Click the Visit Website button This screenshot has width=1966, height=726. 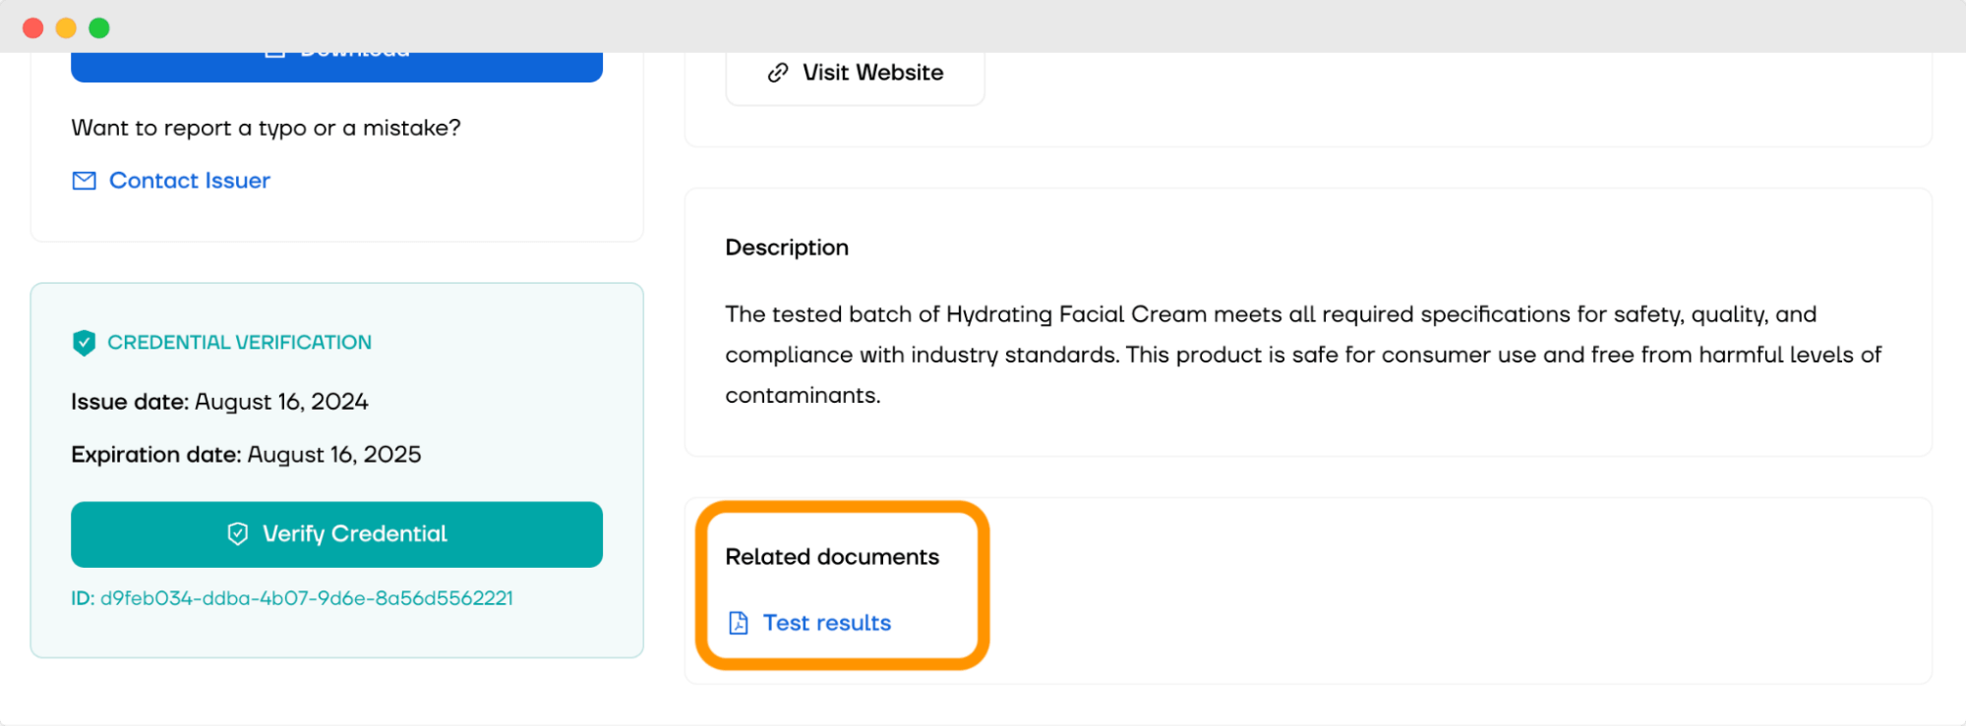(x=855, y=75)
